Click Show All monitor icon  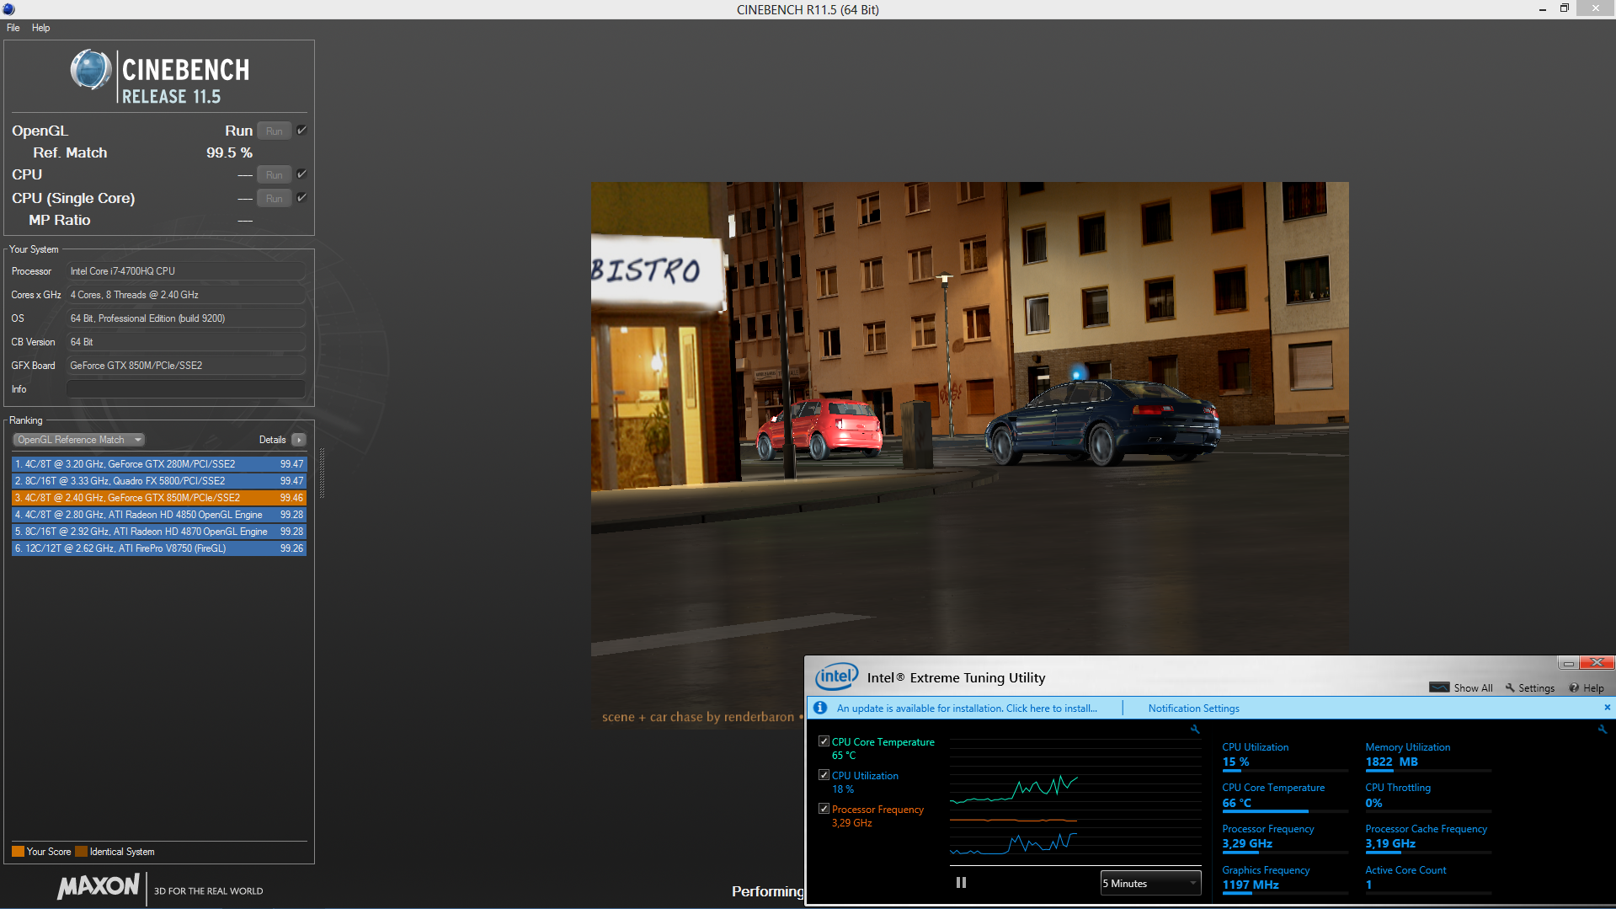(x=1439, y=687)
